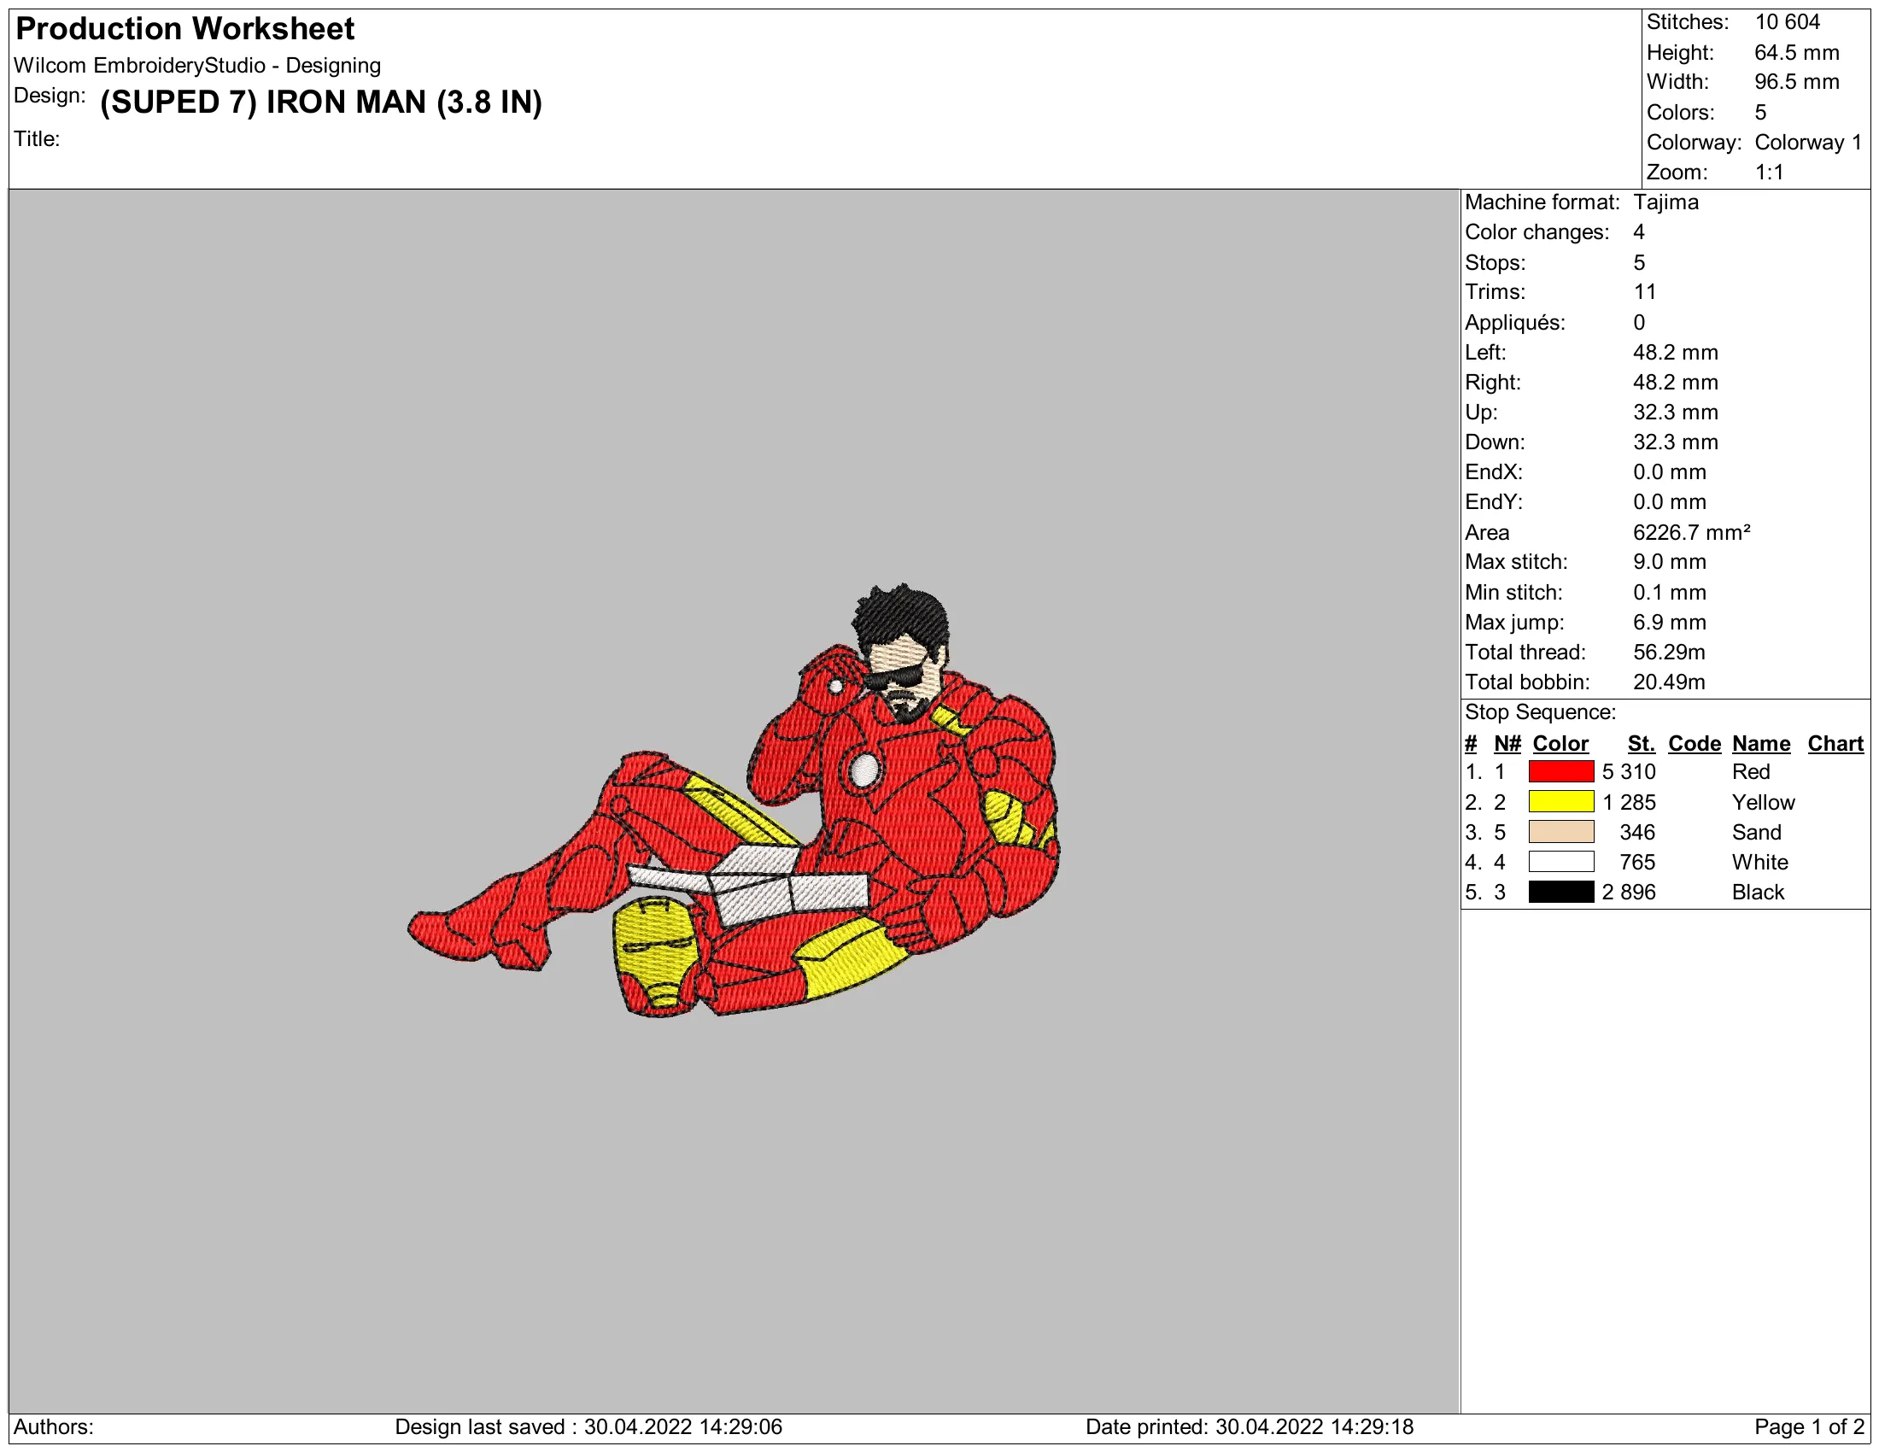Click the Red stitch count '5 310'
The height and width of the screenshot is (1452, 1879).
(x=1629, y=771)
